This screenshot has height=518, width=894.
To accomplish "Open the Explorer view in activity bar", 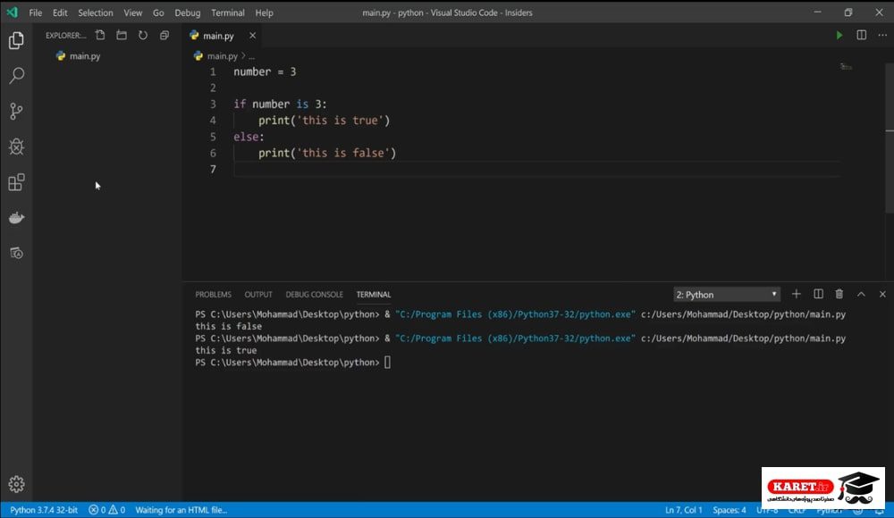I will click(x=16, y=40).
